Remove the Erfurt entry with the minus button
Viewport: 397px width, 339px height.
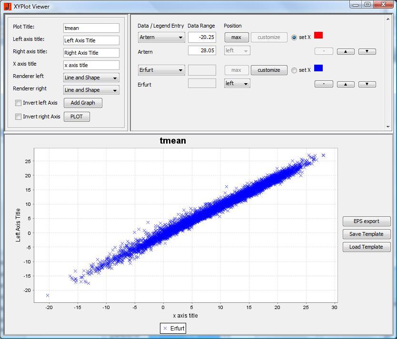324,84
